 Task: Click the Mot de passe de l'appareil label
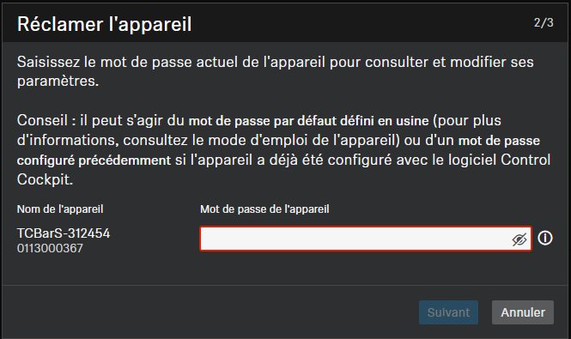tap(264, 209)
